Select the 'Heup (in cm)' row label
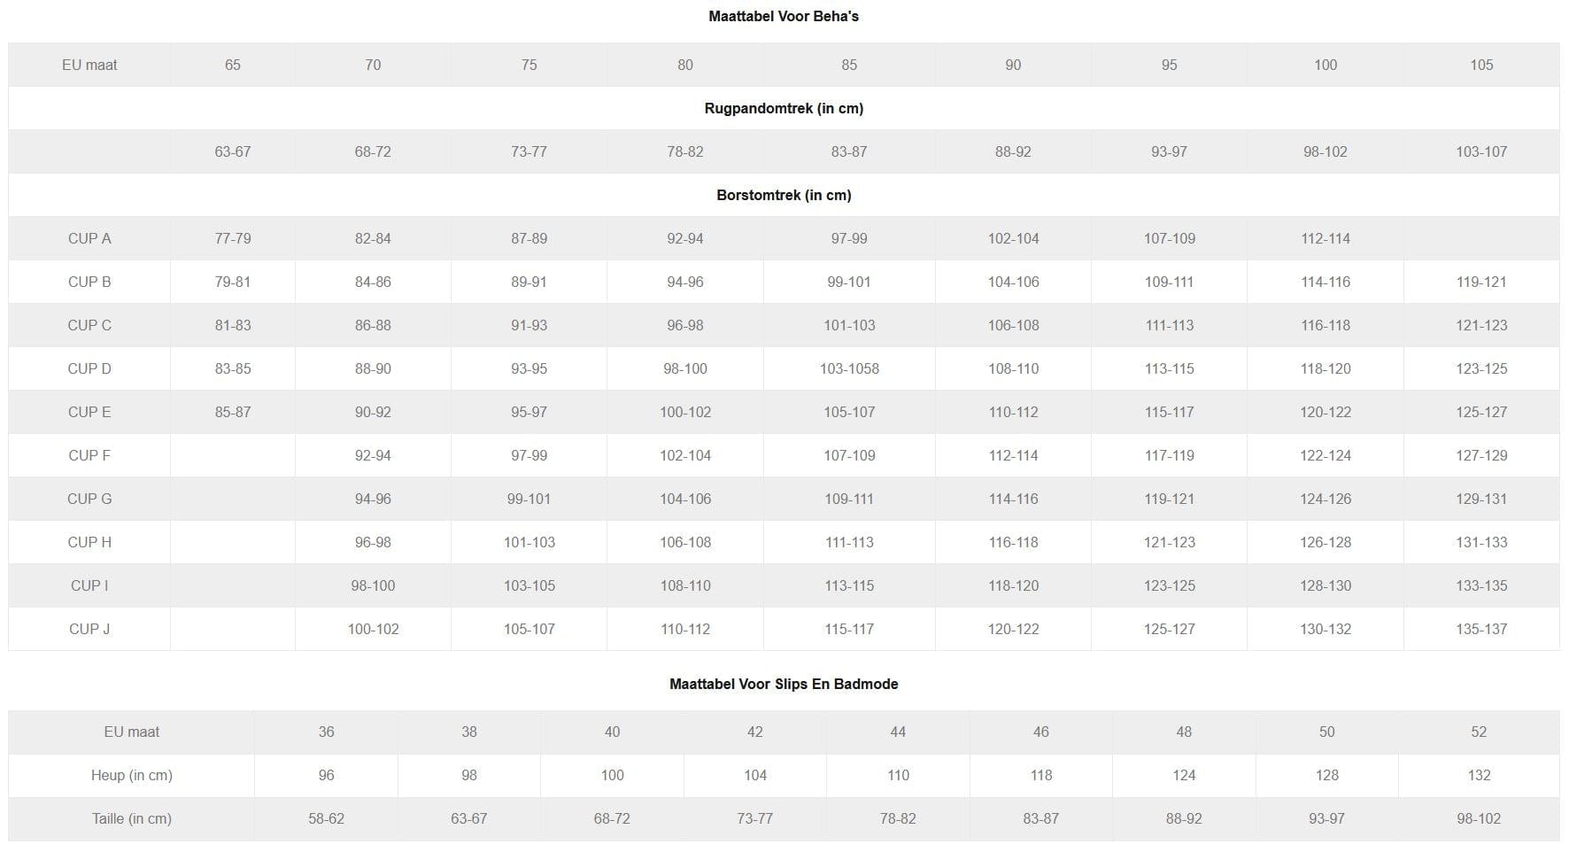 point(132,775)
